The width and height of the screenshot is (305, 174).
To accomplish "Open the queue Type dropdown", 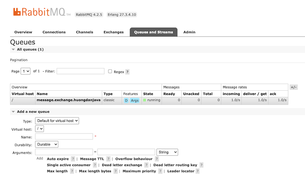I will [x=57, y=121].
